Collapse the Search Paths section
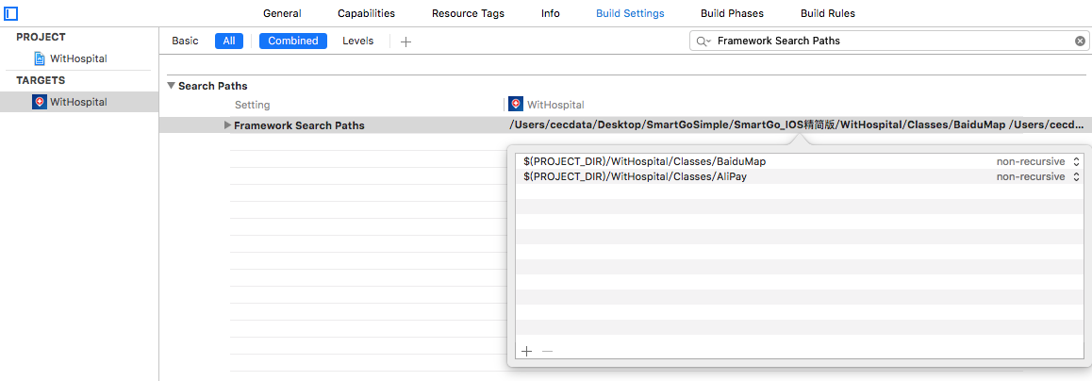The height and width of the screenshot is (381, 1092). (x=172, y=86)
